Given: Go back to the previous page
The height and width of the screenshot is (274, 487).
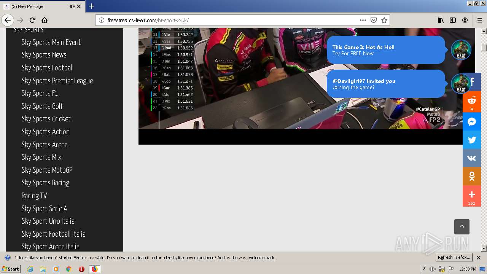Looking at the screenshot, I should [x=8, y=20].
